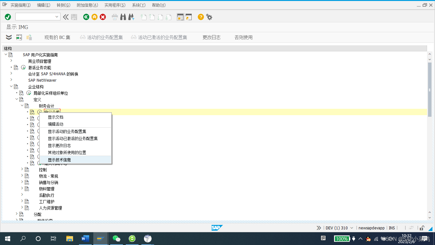Choose 显示技术信息 in context menu
This screenshot has height=245, width=435.
point(75,160)
